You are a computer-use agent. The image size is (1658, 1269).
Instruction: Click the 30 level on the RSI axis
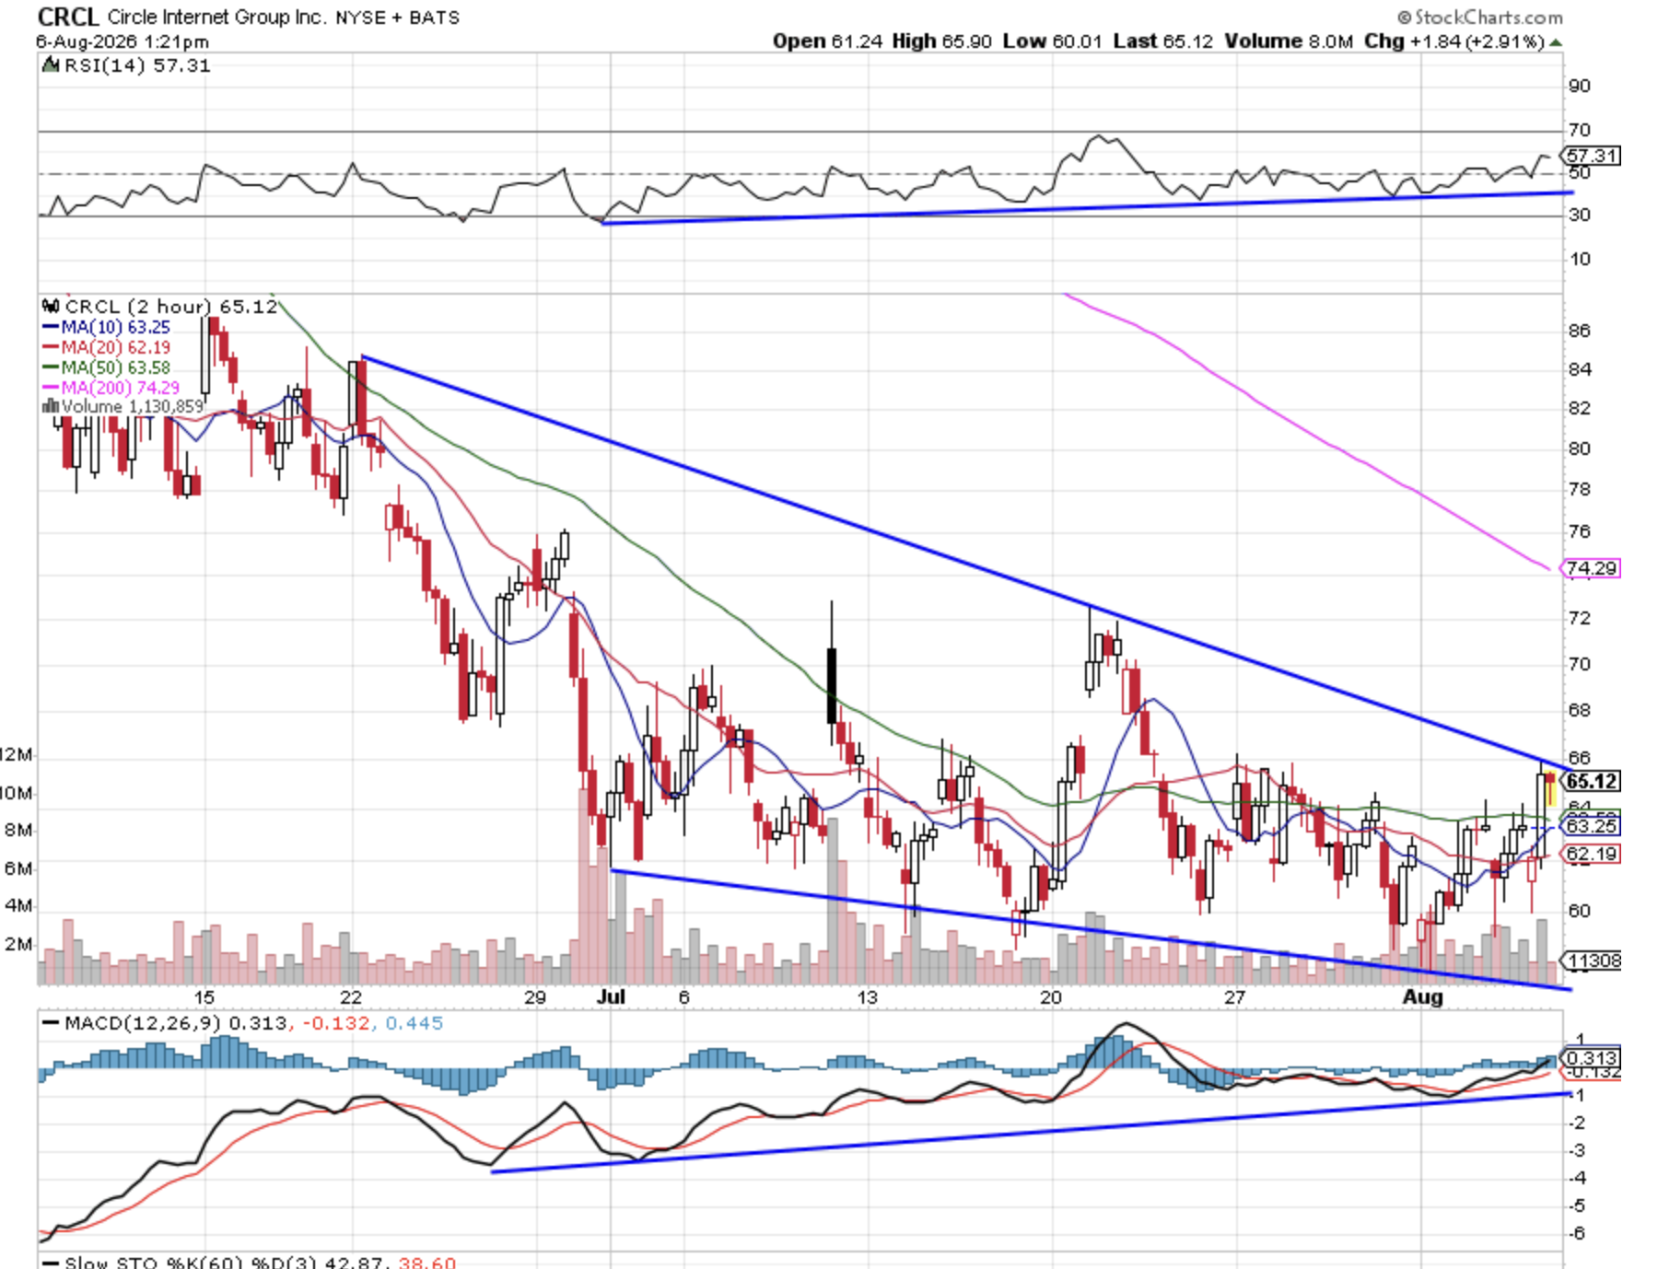coord(1580,215)
